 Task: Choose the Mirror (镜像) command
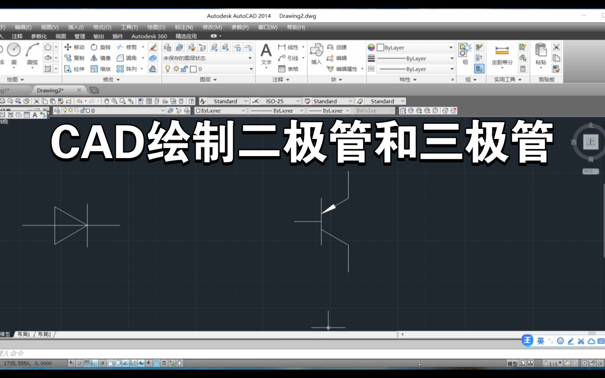[x=100, y=58]
